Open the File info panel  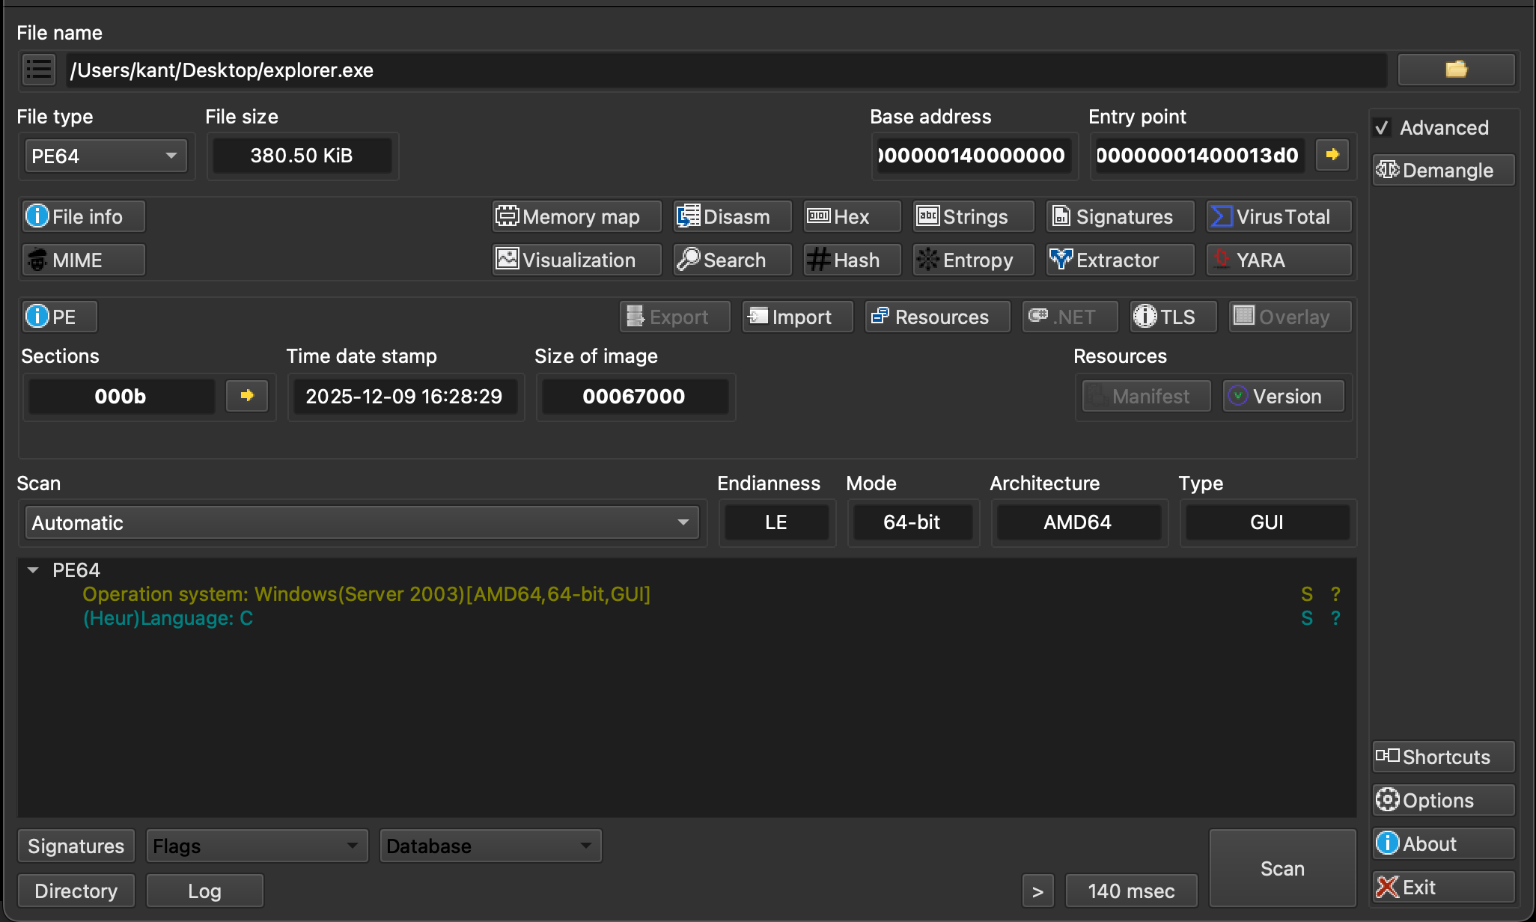[x=83, y=216]
